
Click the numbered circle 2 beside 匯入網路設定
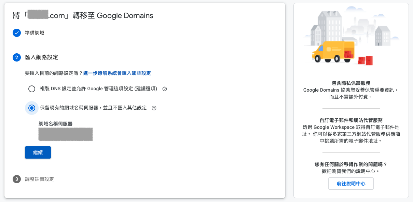(x=16, y=57)
